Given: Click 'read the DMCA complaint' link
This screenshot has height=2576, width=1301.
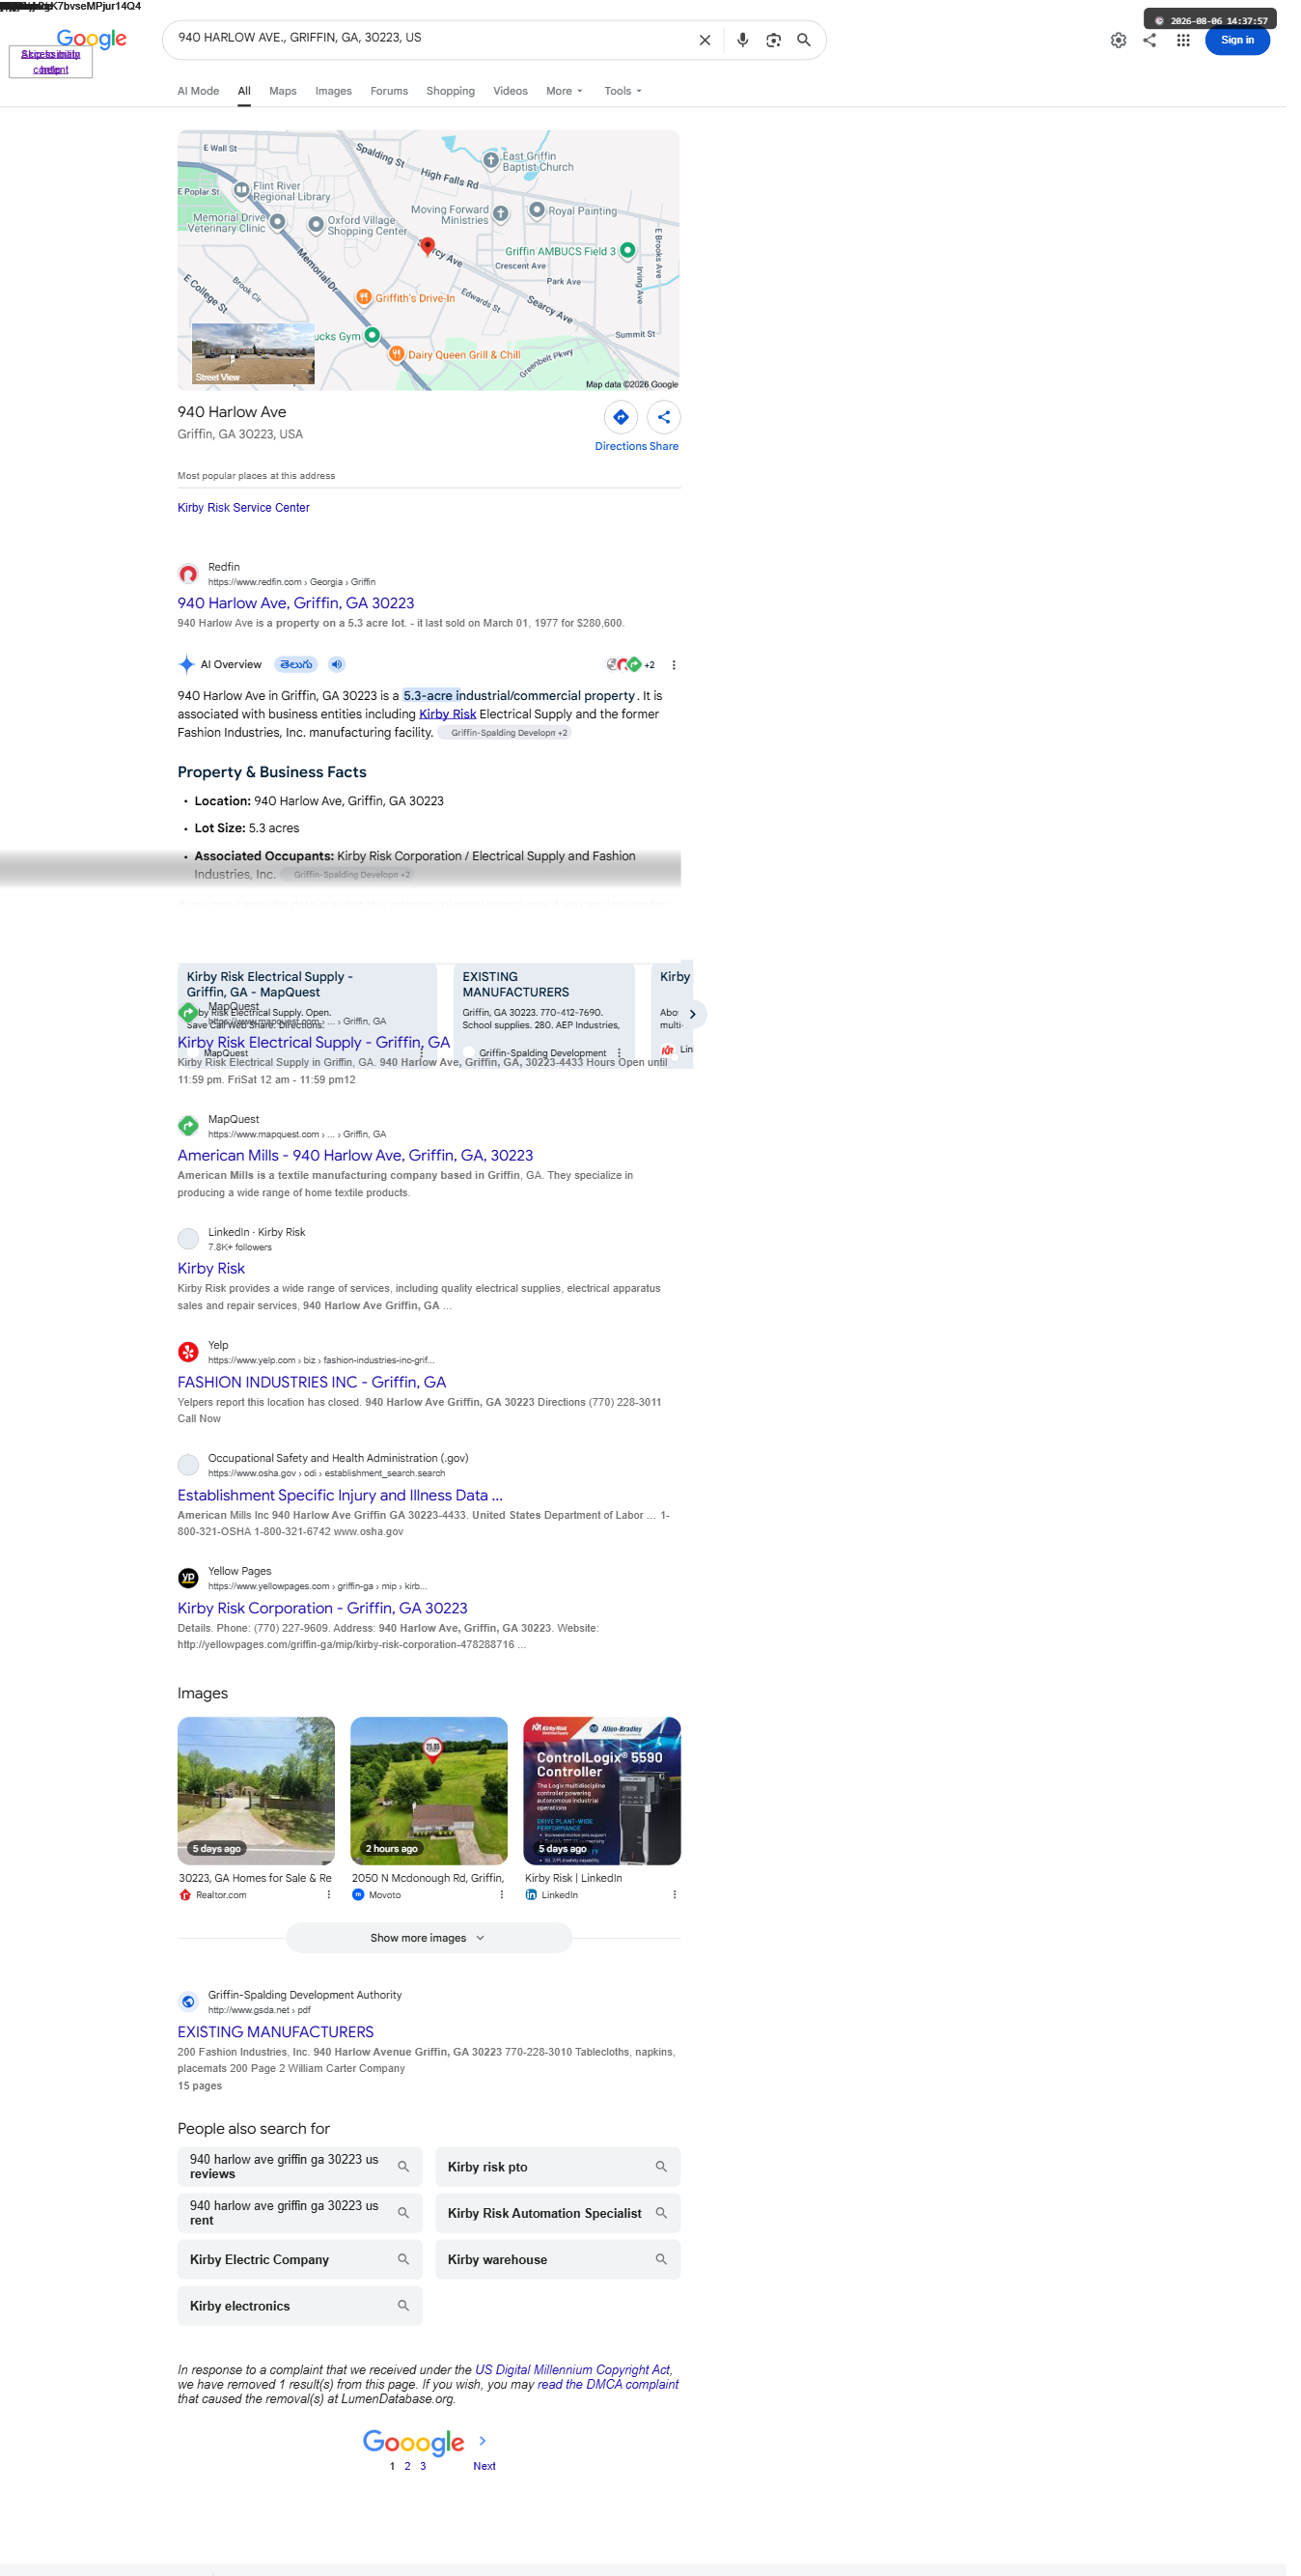Looking at the screenshot, I should 607,2384.
